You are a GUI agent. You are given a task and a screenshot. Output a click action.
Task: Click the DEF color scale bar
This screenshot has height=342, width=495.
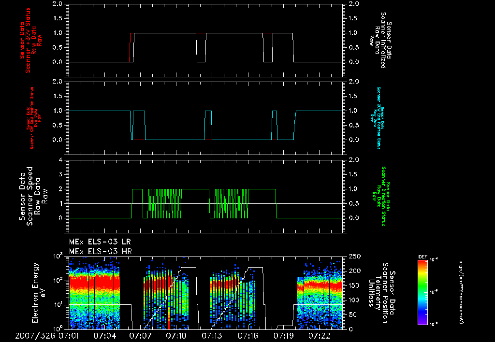click(423, 292)
